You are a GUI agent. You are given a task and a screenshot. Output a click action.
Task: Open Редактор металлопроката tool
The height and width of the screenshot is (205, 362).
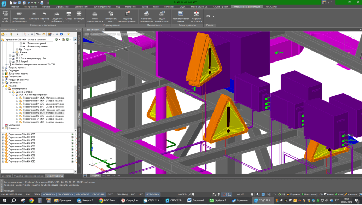pos(127,13)
